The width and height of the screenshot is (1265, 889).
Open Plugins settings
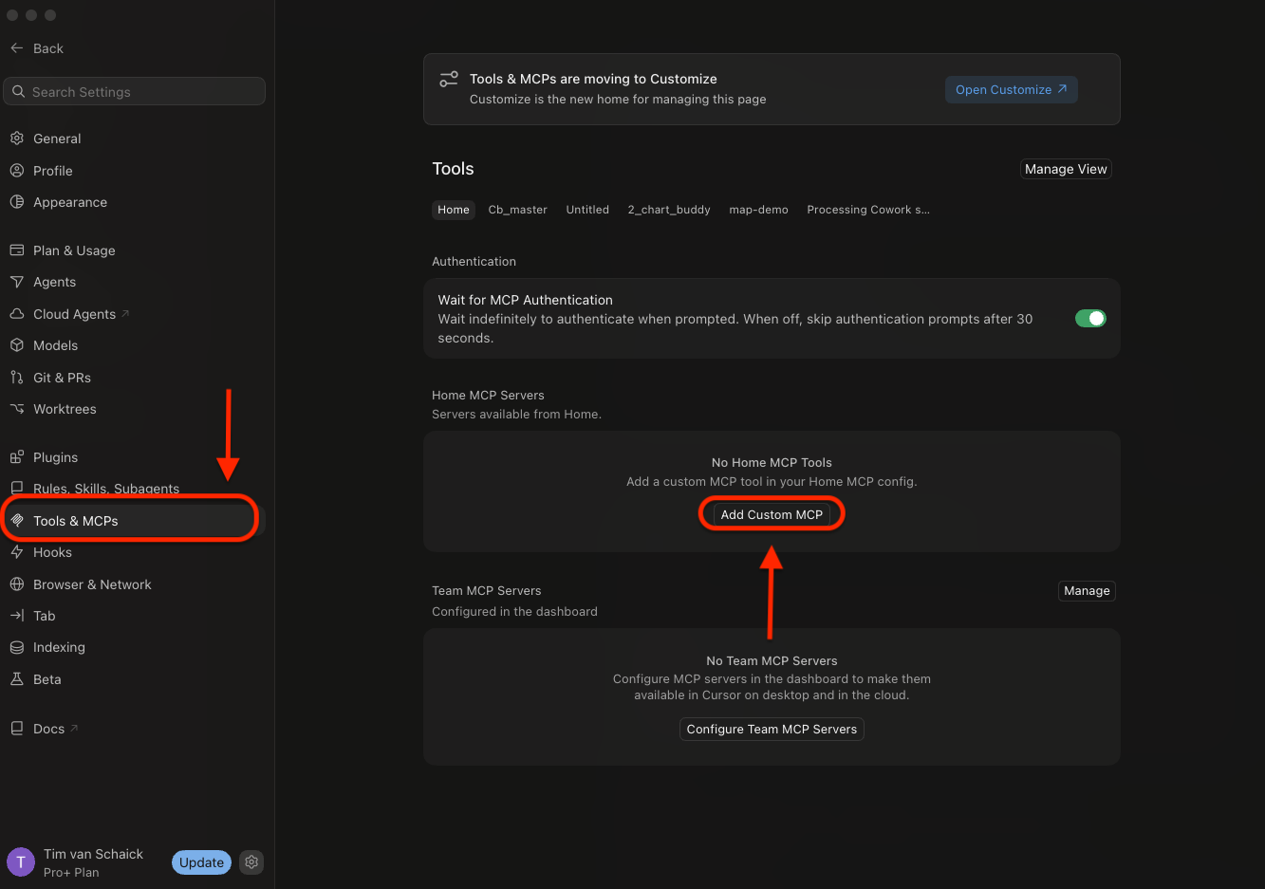pos(55,457)
